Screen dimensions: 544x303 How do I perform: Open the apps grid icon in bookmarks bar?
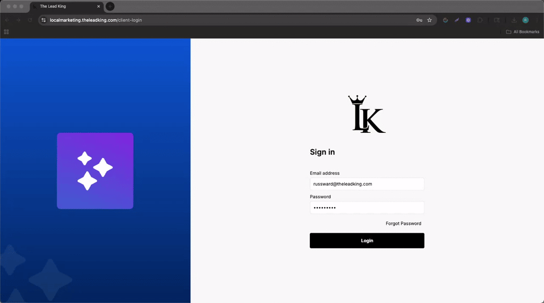(6, 31)
